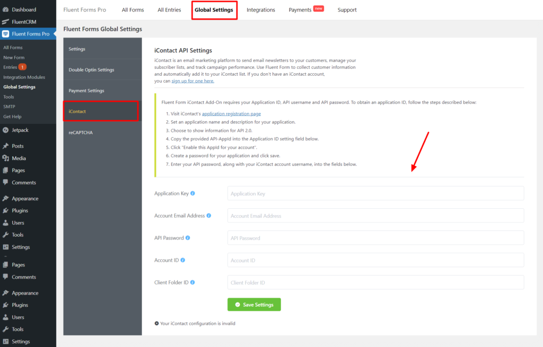This screenshot has height=347, width=543.
Task: Click the invalid configuration status icon
Action: coord(156,324)
